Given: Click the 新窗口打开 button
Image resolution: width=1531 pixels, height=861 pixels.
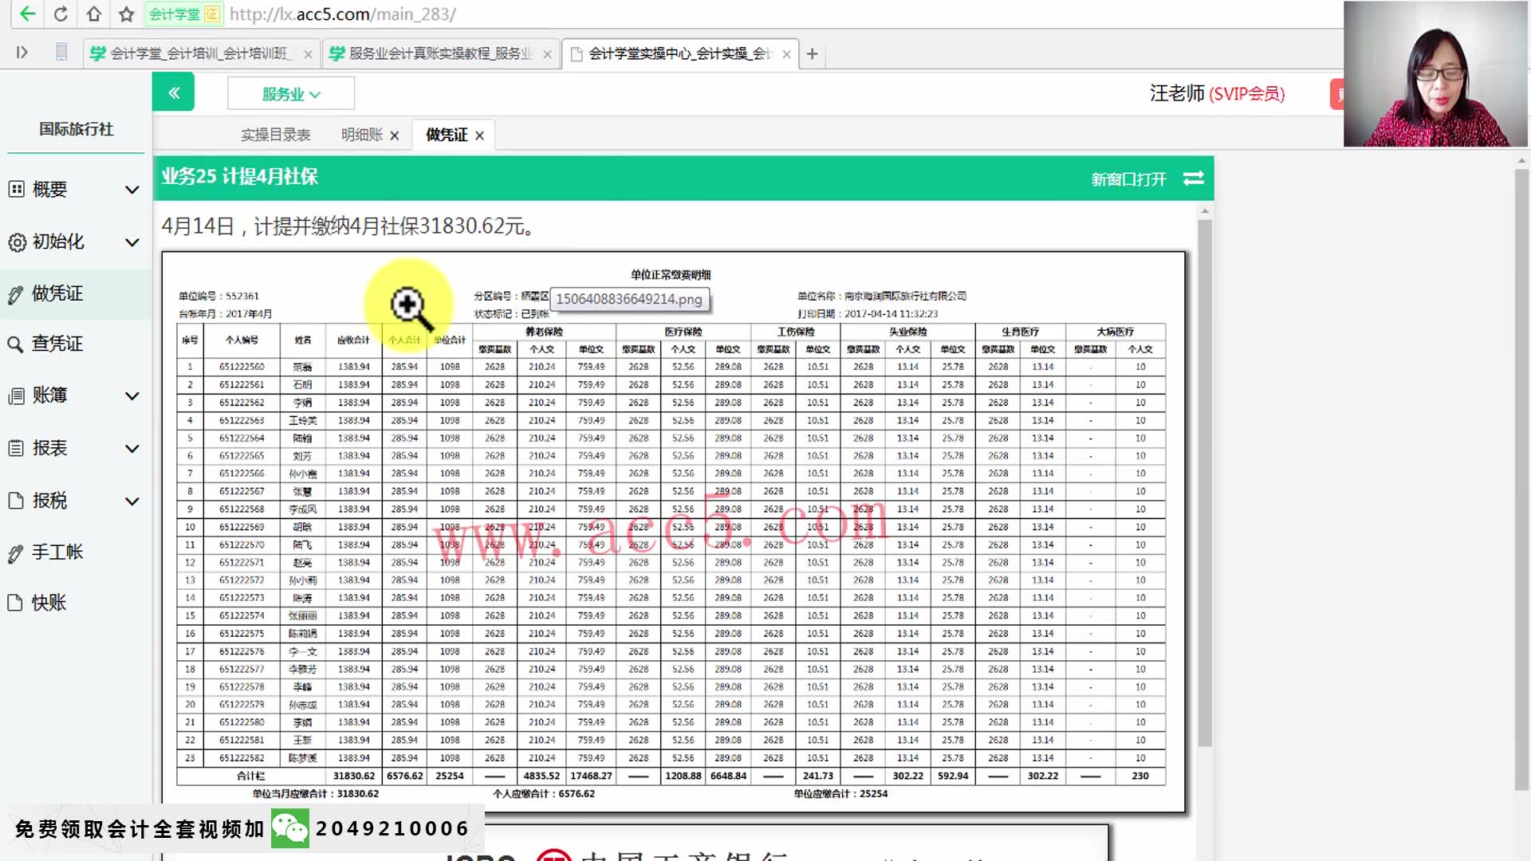Looking at the screenshot, I should pos(1127,179).
